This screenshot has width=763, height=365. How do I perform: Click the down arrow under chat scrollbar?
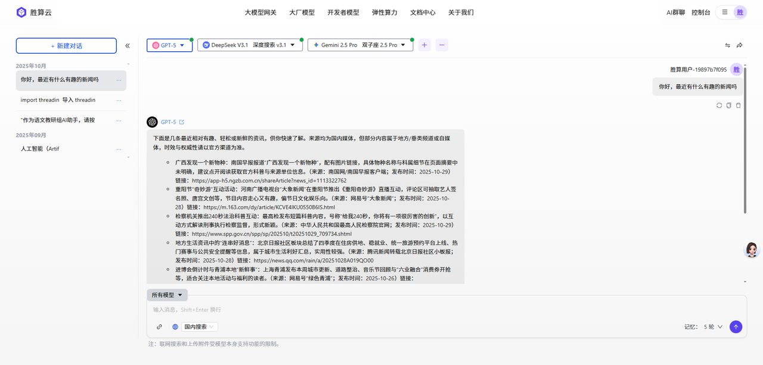tap(745, 282)
